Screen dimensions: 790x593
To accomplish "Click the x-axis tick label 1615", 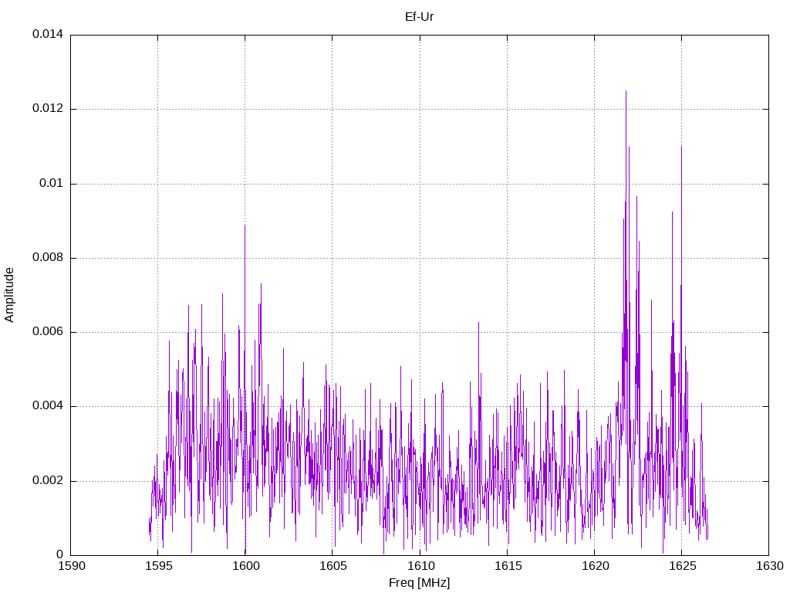I will (508, 566).
